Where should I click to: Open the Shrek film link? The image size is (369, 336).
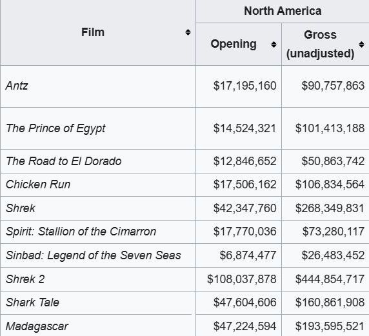[21, 208]
